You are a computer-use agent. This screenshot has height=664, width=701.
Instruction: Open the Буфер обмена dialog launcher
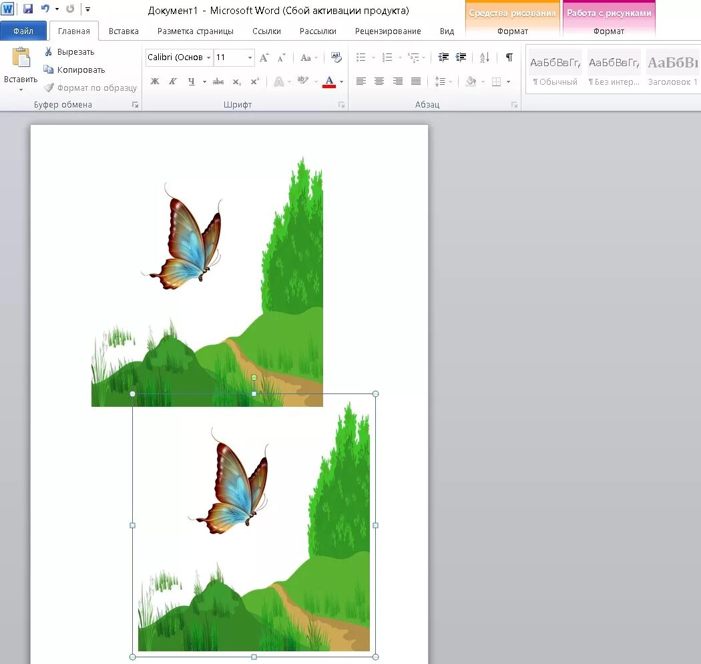coord(135,105)
